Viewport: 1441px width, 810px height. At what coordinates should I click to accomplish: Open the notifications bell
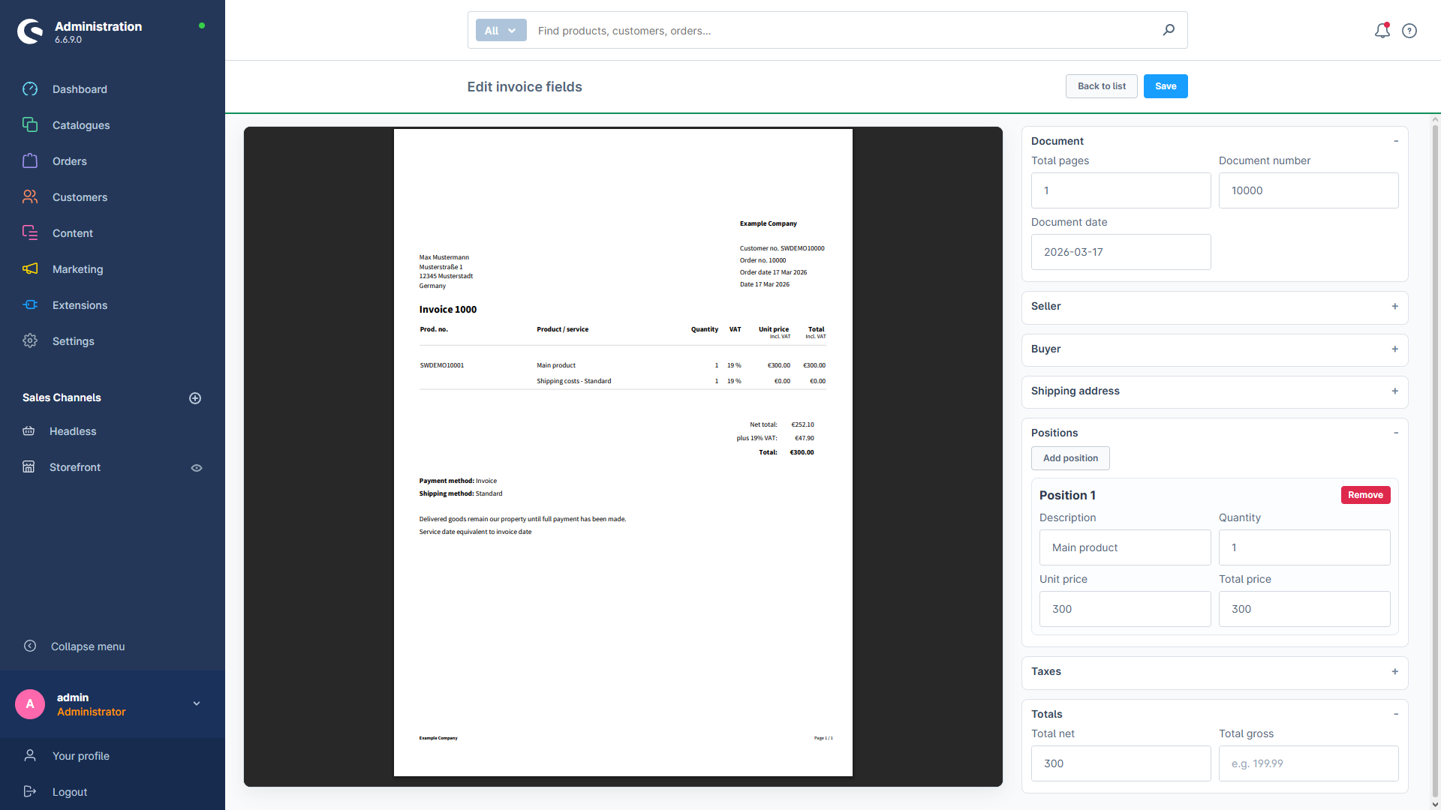tap(1382, 31)
